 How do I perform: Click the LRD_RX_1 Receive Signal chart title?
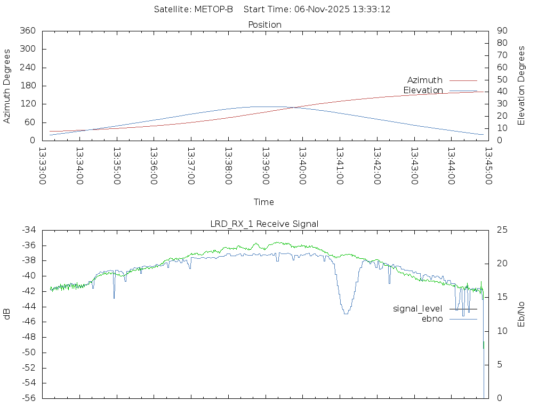(264, 224)
